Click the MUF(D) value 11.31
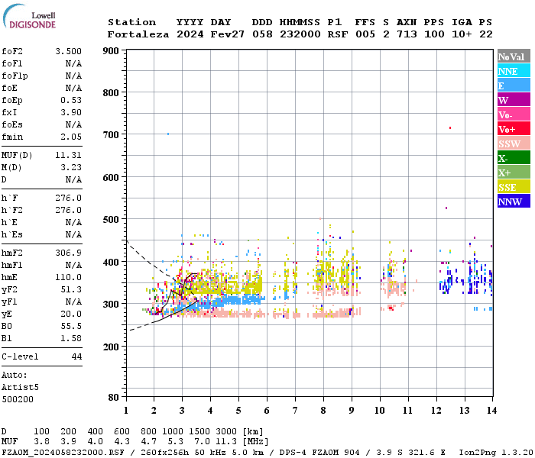The width and height of the screenshot is (535, 458). pyautogui.click(x=68, y=156)
